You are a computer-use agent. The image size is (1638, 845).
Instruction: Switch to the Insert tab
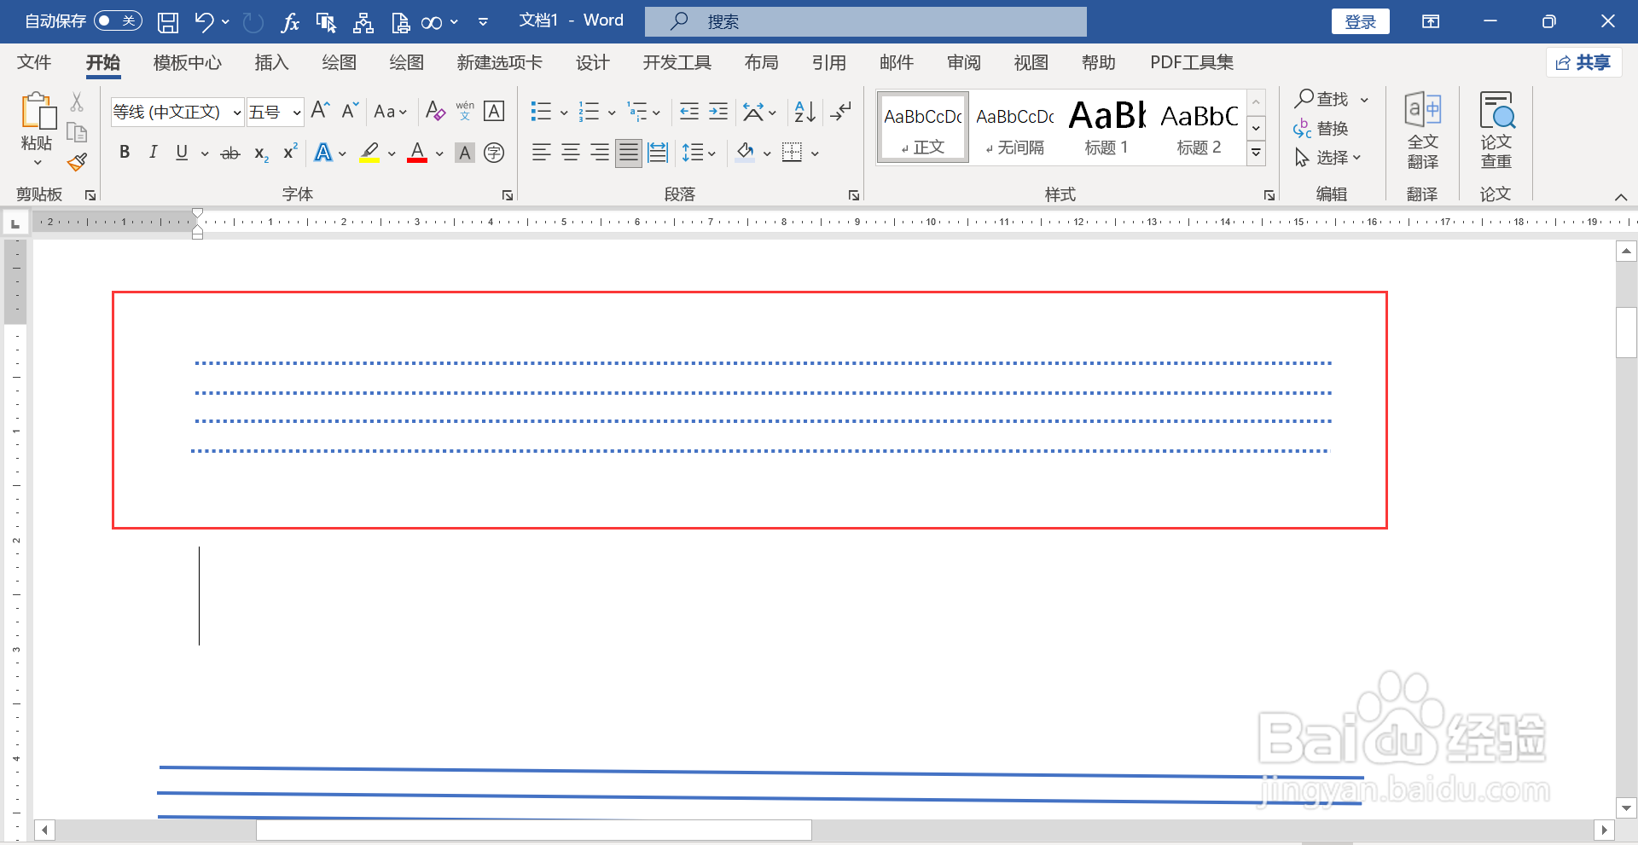pyautogui.click(x=271, y=62)
